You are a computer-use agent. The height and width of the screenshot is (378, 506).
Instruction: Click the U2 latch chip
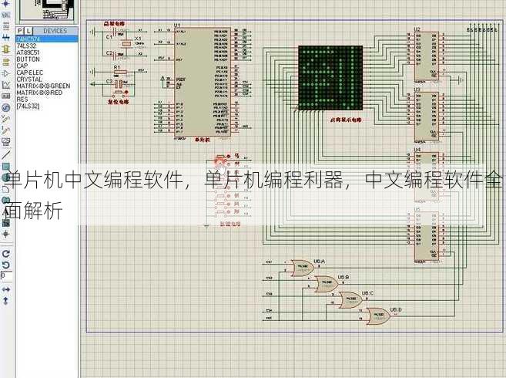[x=427, y=56]
